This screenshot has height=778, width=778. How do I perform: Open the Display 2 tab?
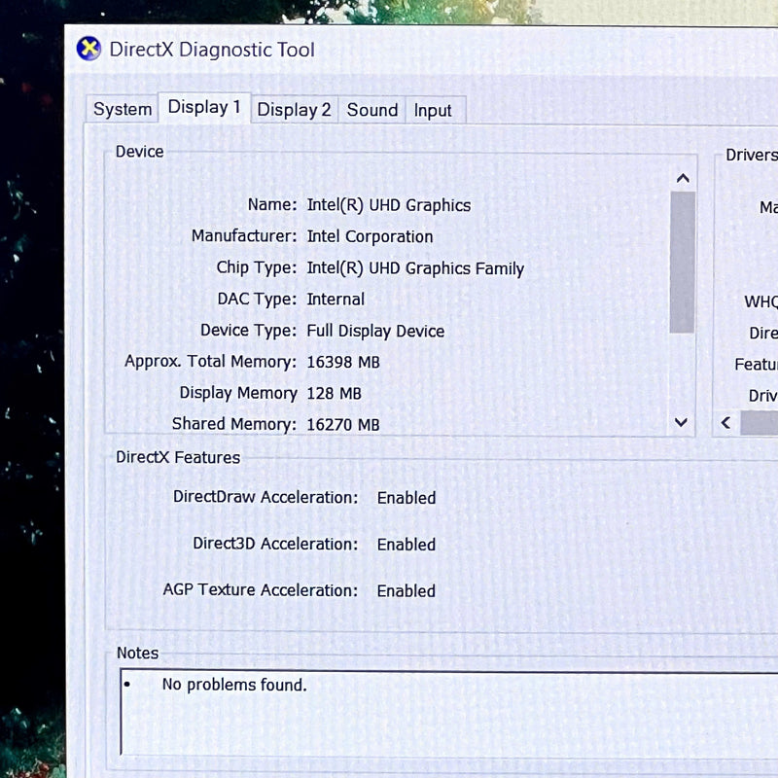(295, 110)
